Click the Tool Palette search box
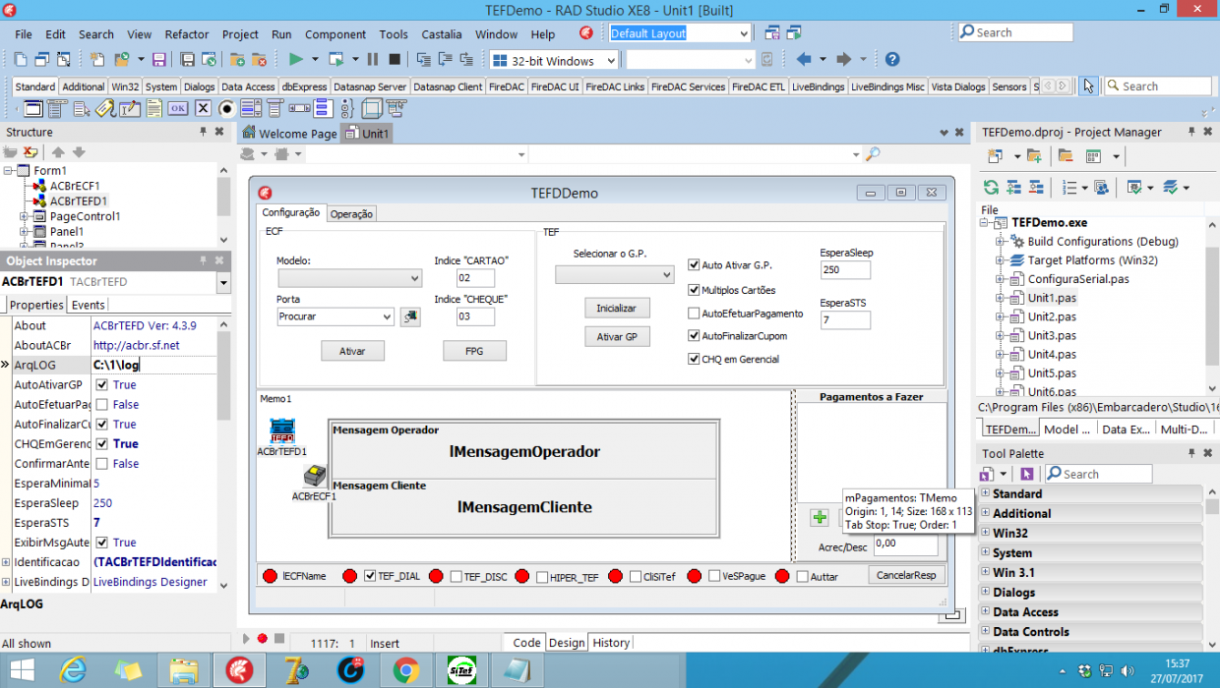 point(1098,474)
